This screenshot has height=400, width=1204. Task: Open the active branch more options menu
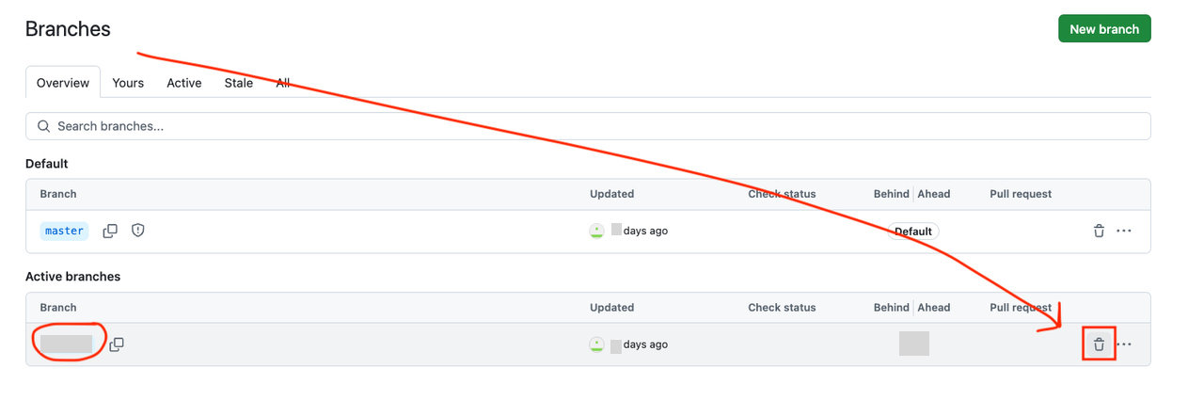click(1124, 344)
